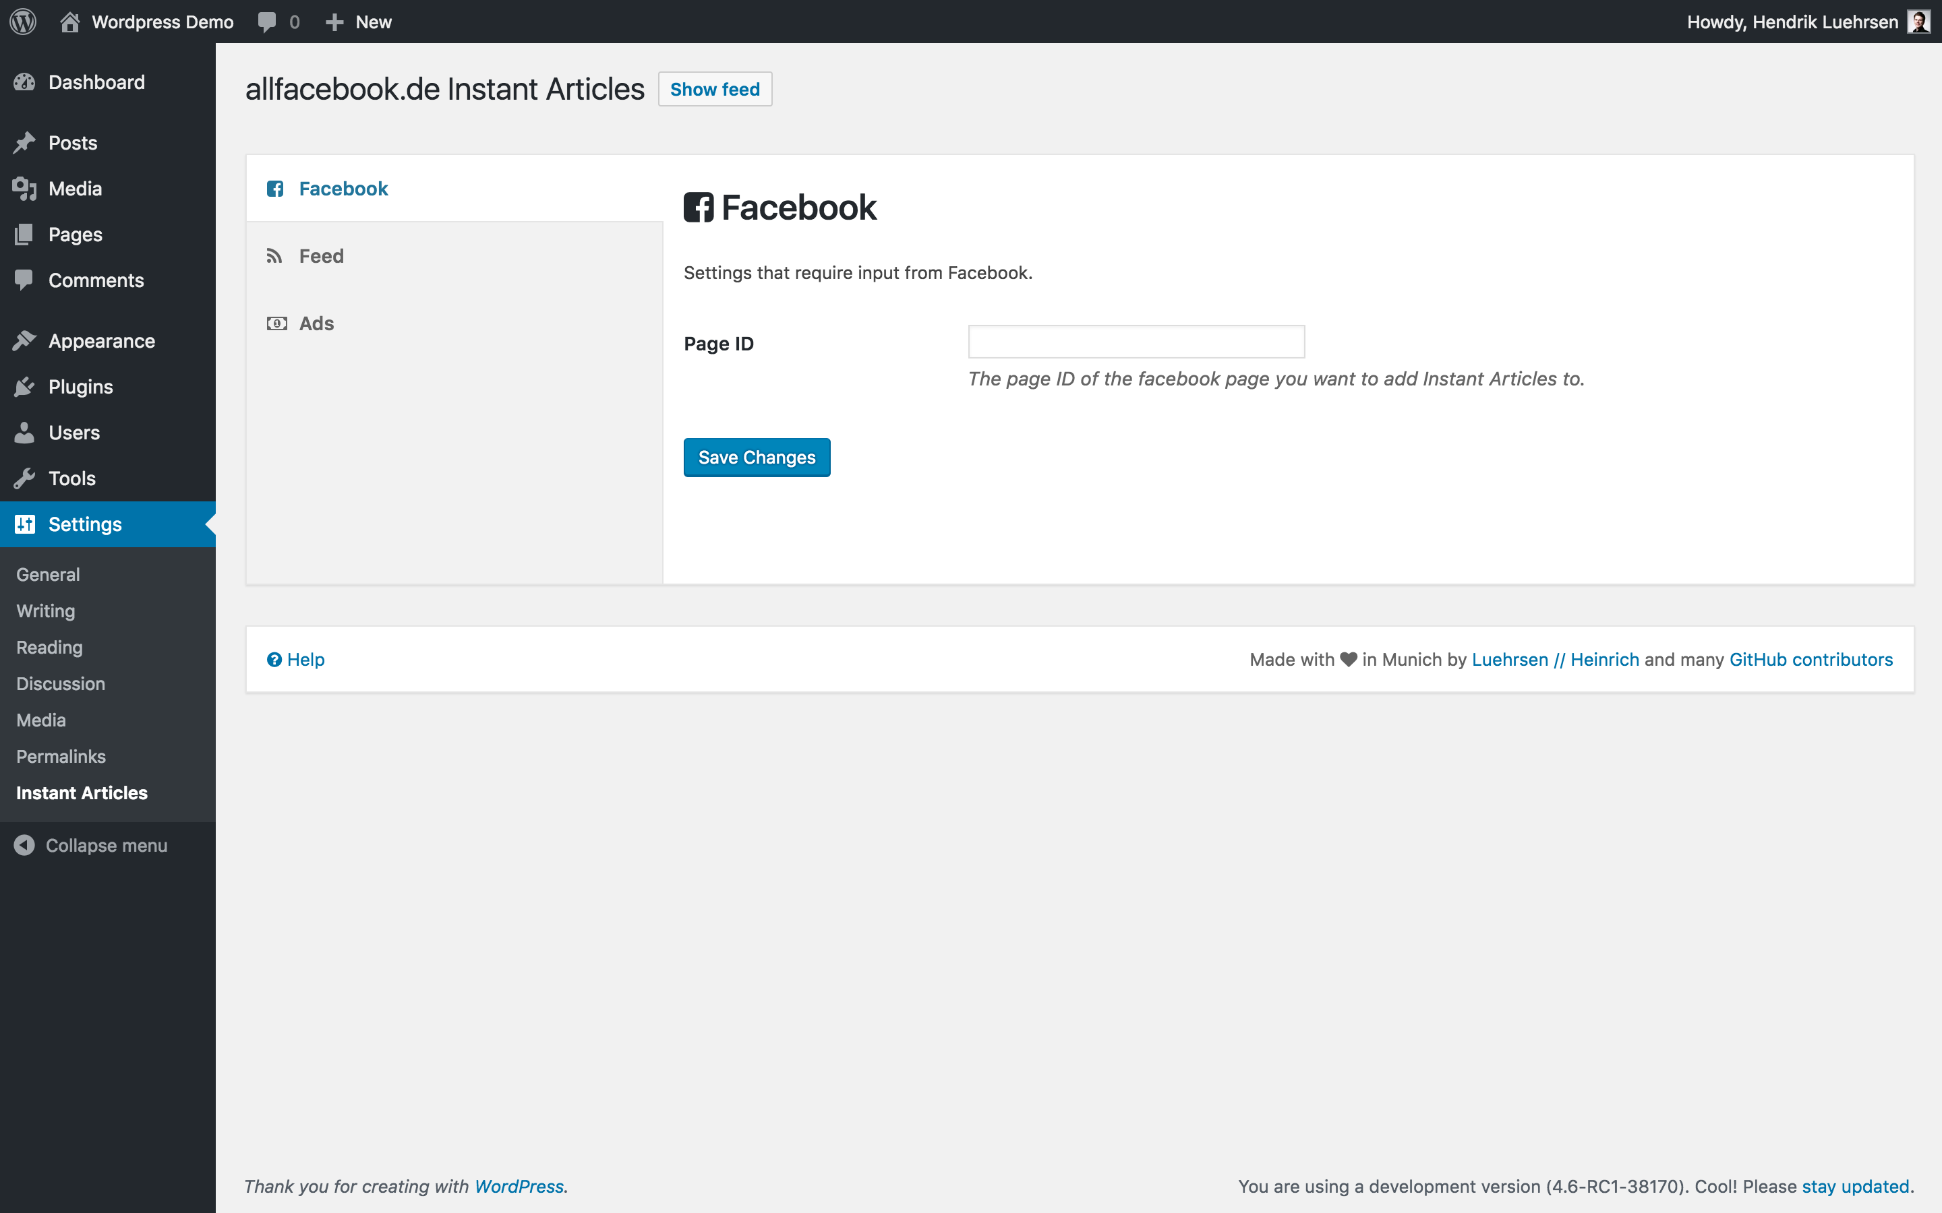This screenshot has width=1942, height=1213.
Task: Open Appearance menu
Action: tap(101, 341)
